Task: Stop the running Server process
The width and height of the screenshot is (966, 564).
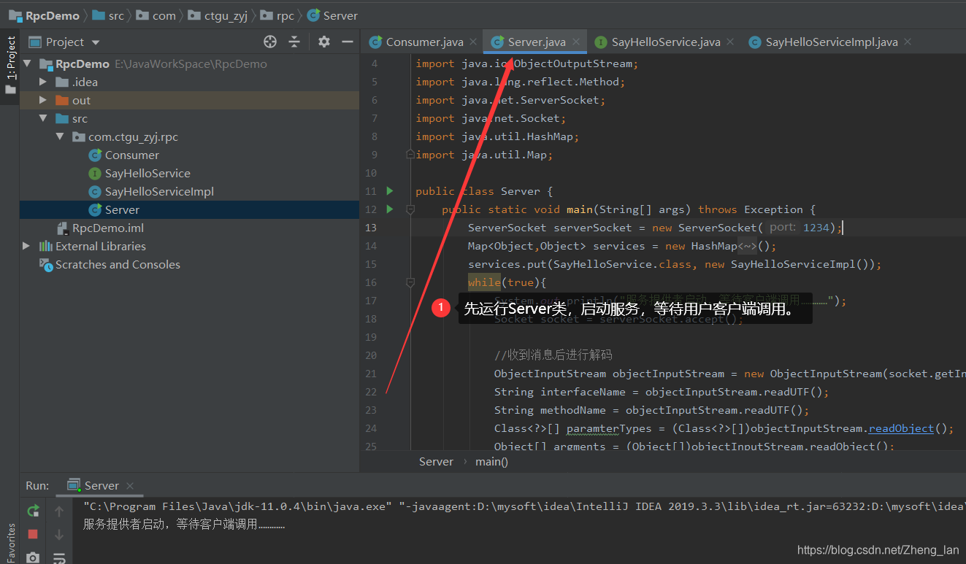Action: [x=33, y=534]
